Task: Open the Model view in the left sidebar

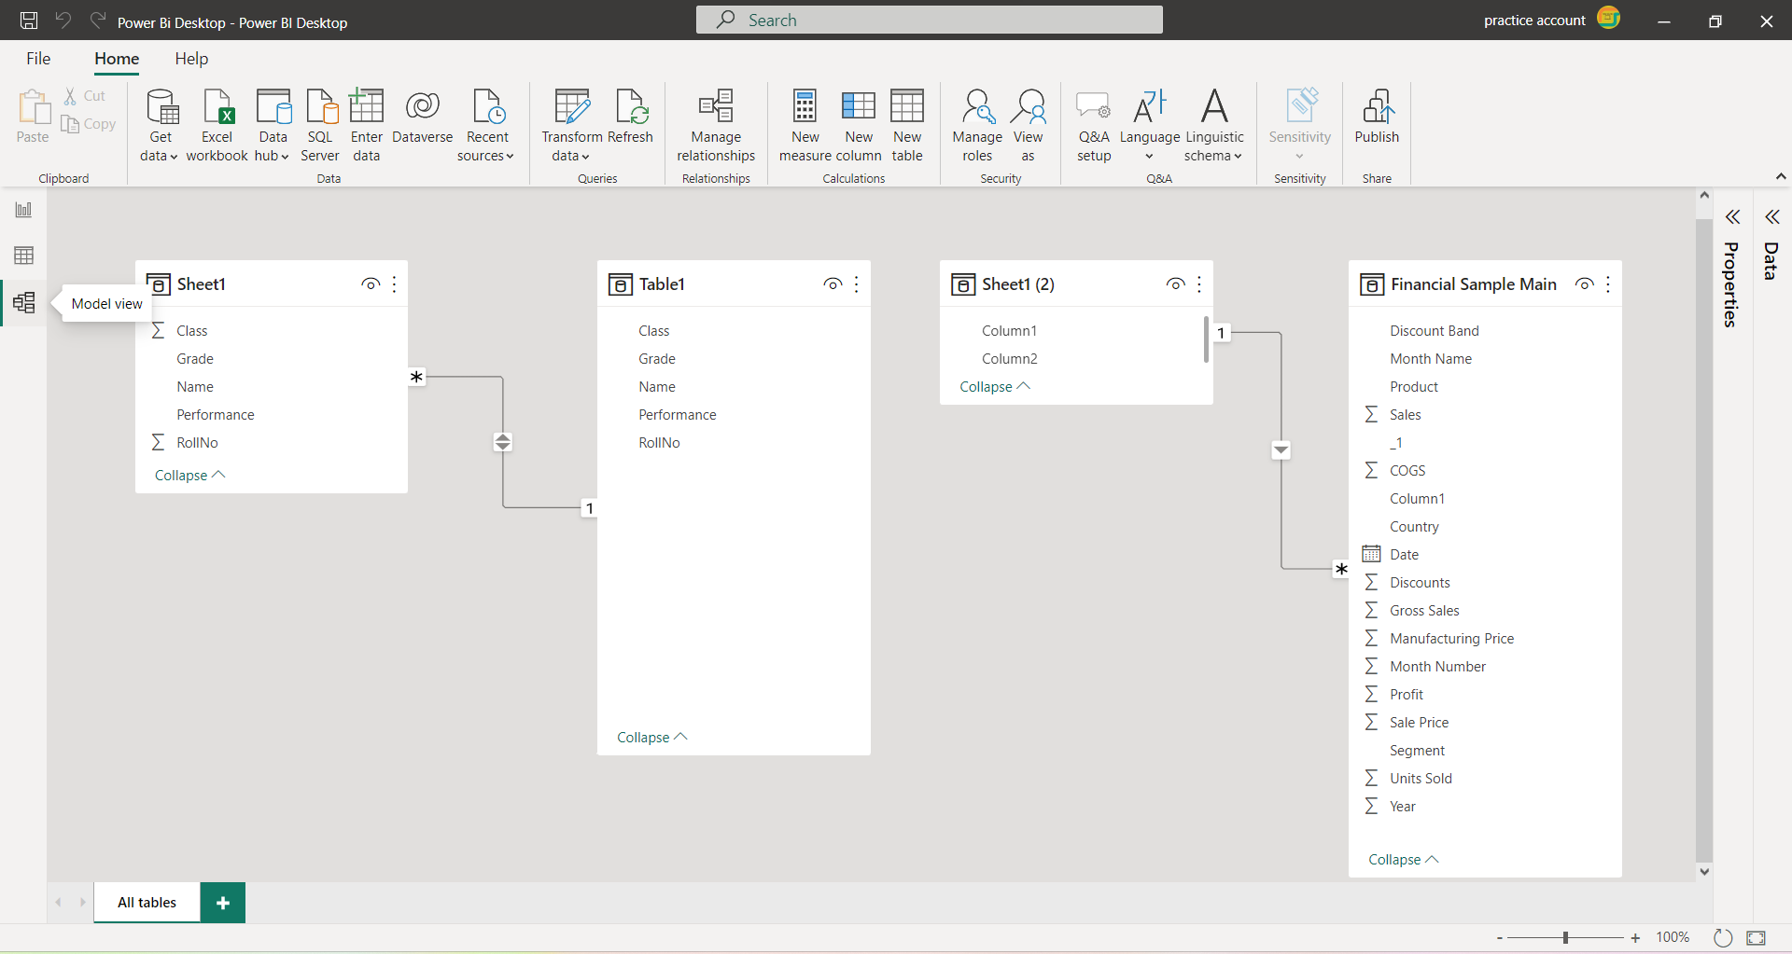Action: pos(24,302)
